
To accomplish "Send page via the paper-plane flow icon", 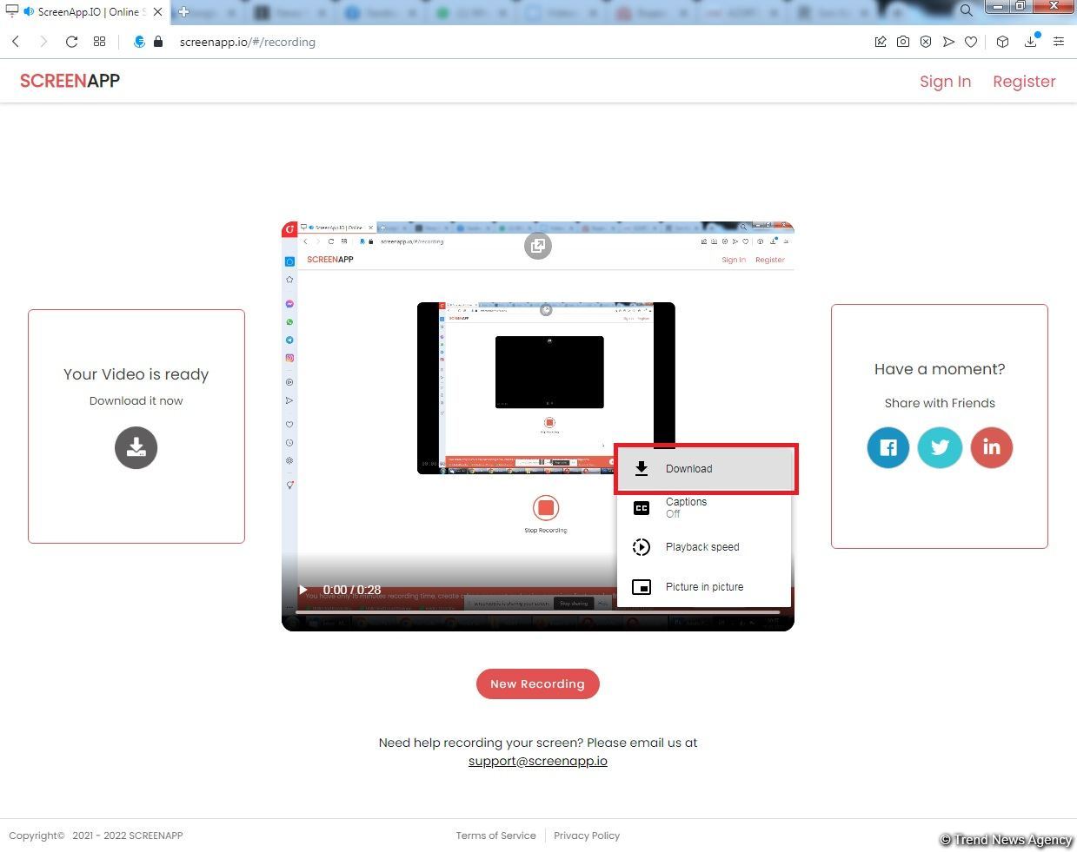I will click(x=948, y=42).
